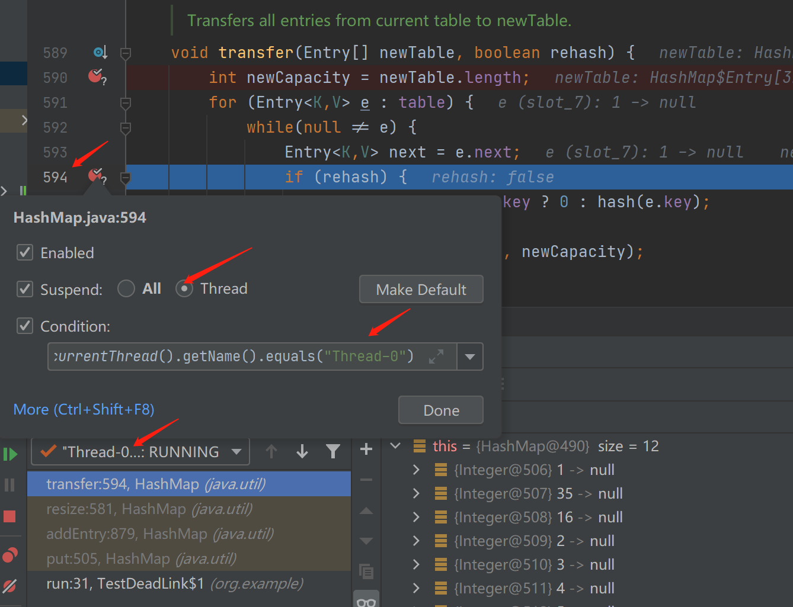Screen dimensions: 793x607
Task: Stop the debug session with red square
Action: coord(9,516)
